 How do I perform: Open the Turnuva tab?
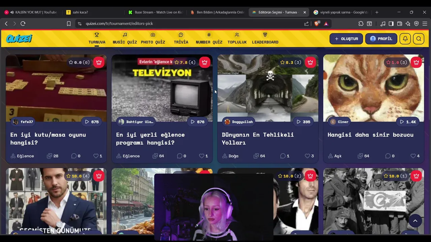tap(97, 39)
